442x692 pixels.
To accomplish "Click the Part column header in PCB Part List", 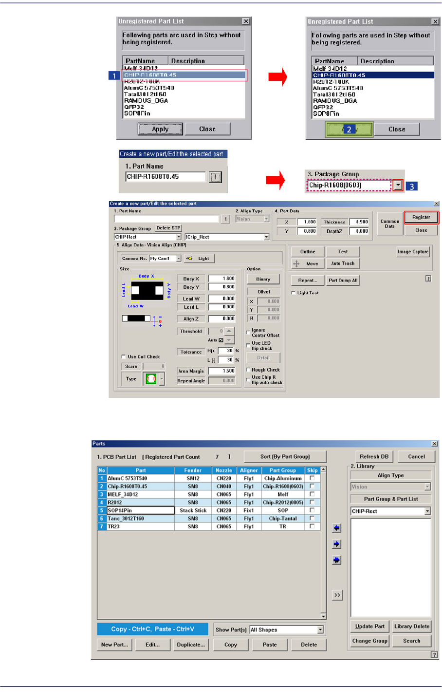I will point(141,470).
